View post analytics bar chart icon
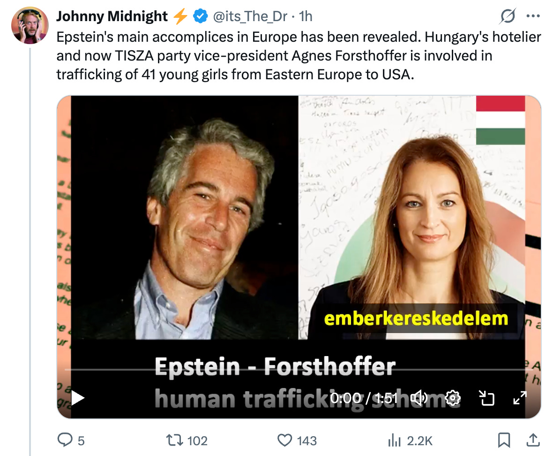The width and height of the screenshot is (553, 456). coord(394,441)
